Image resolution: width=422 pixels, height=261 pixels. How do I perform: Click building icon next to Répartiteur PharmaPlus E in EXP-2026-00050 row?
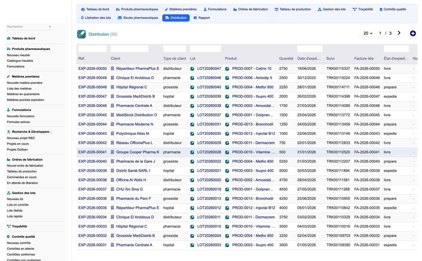tap(113, 68)
